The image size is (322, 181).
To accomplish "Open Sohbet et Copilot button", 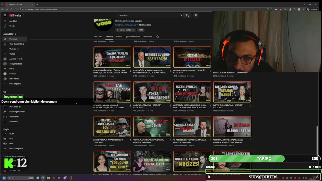I will pyautogui.click(x=311, y=9).
